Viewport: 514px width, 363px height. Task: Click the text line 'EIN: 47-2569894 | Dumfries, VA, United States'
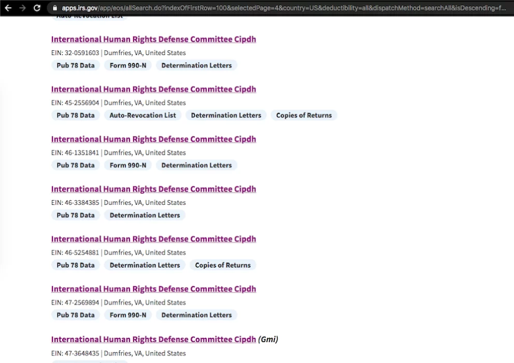[118, 302]
